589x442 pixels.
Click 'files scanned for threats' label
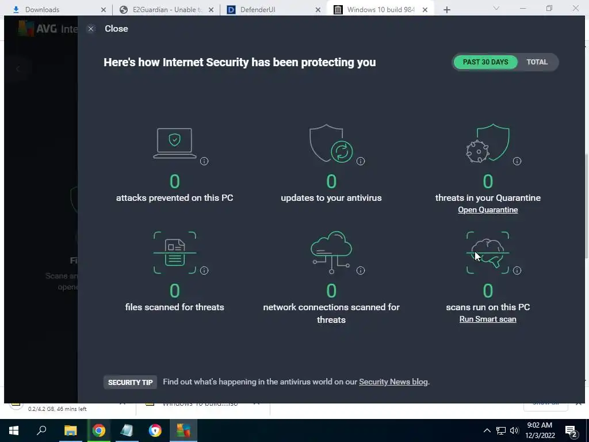coord(175,307)
